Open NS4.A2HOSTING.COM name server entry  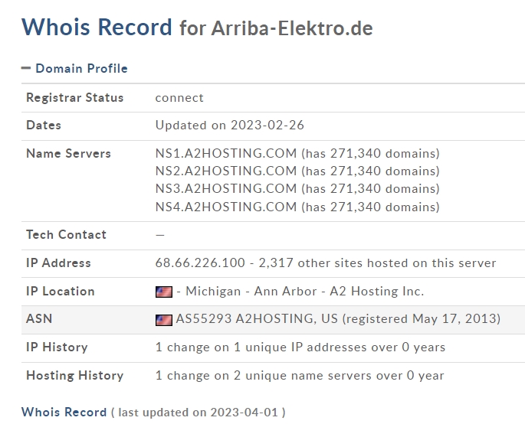(226, 207)
